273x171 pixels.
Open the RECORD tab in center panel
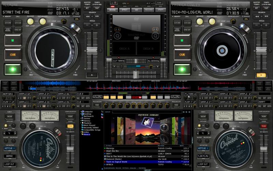[149, 10]
